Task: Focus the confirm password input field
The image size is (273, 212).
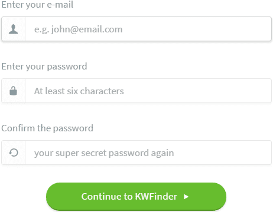Action: (x=148, y=153)
